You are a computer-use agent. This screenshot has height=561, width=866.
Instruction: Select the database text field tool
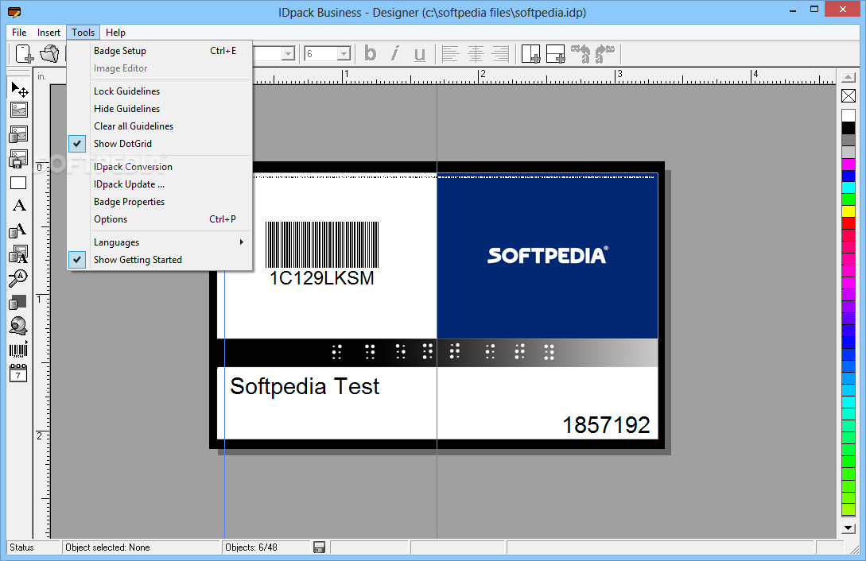coord(19,230)
